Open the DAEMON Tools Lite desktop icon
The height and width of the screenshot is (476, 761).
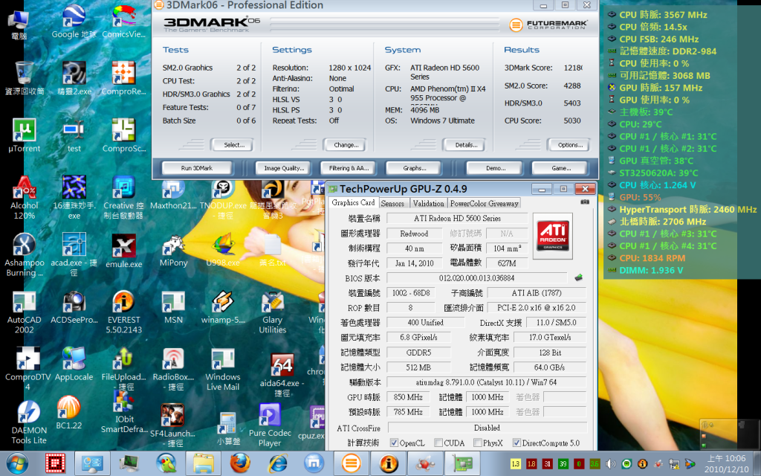pos(29,422)
